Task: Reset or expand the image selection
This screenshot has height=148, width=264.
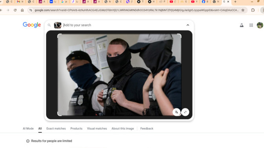Action: pos(185,112)
